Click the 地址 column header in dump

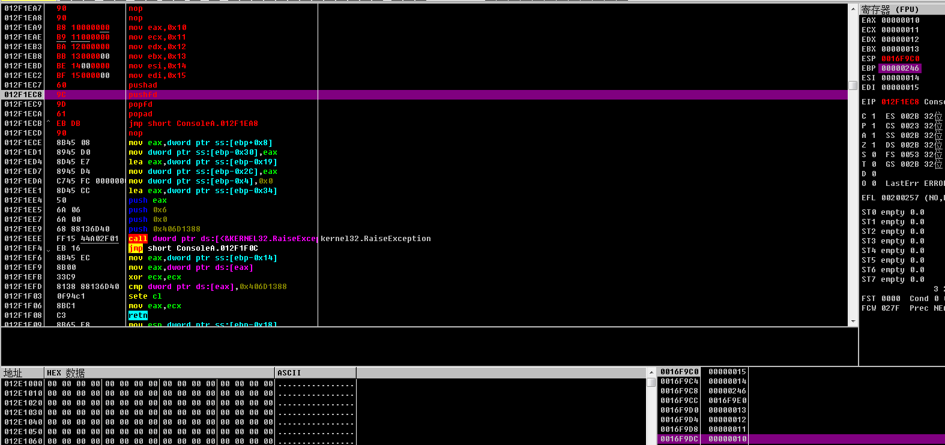point(22,372)
